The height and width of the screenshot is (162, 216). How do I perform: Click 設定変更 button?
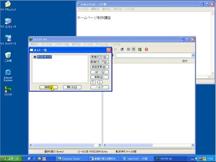coord(99,67)
